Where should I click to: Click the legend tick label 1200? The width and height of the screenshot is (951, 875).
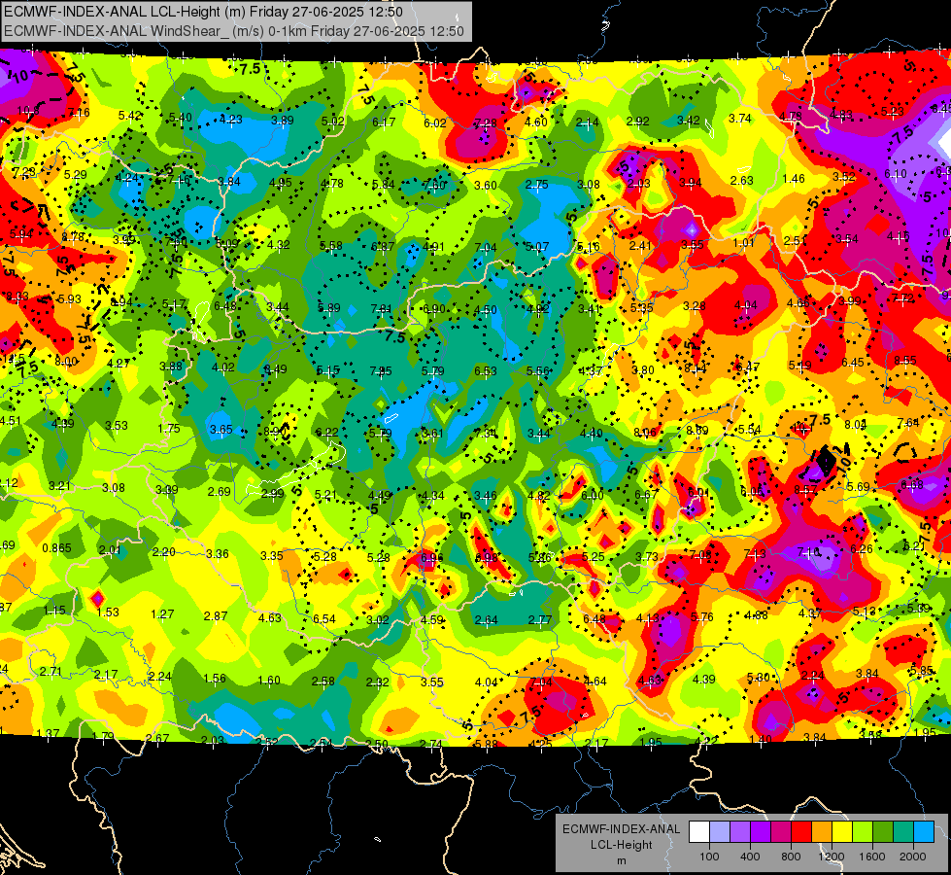click(x=831, y=857)
